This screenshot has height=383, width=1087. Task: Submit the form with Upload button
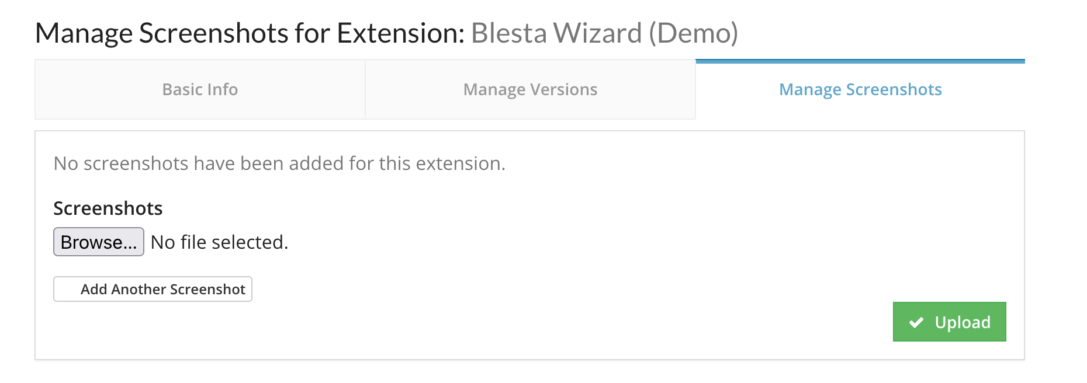(x=949, y=322)
